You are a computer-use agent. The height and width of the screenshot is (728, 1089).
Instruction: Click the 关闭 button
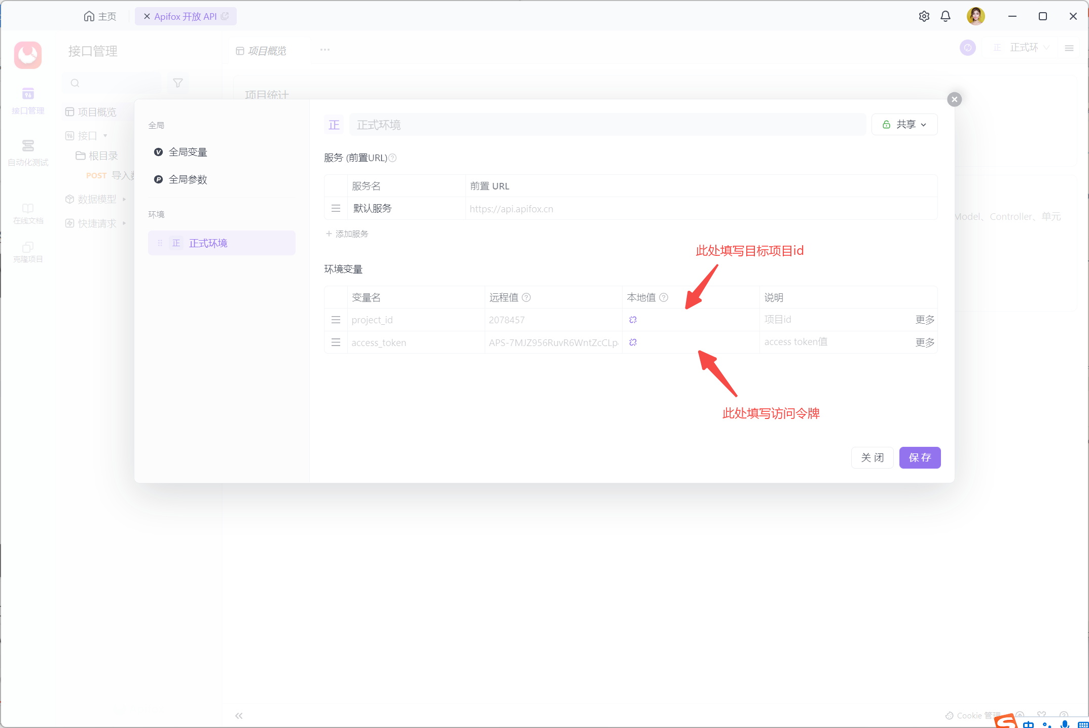872,457
